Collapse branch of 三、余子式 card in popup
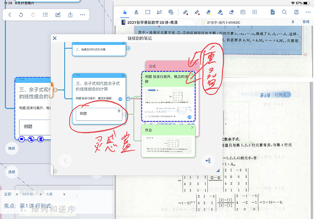The width and height of the screenshot is (314, 219). click(x=128, y=98)
